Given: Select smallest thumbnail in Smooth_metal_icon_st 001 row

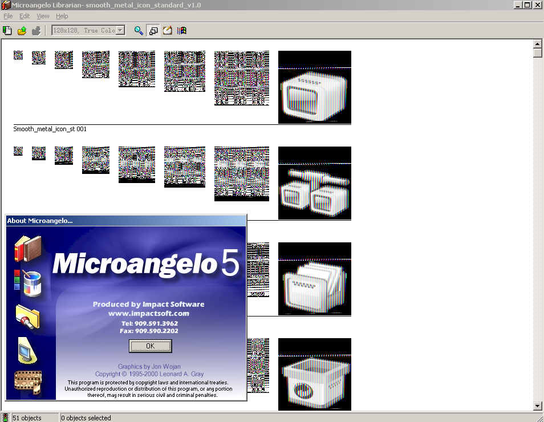Looking at the screenshot, I should coord(18,55).
